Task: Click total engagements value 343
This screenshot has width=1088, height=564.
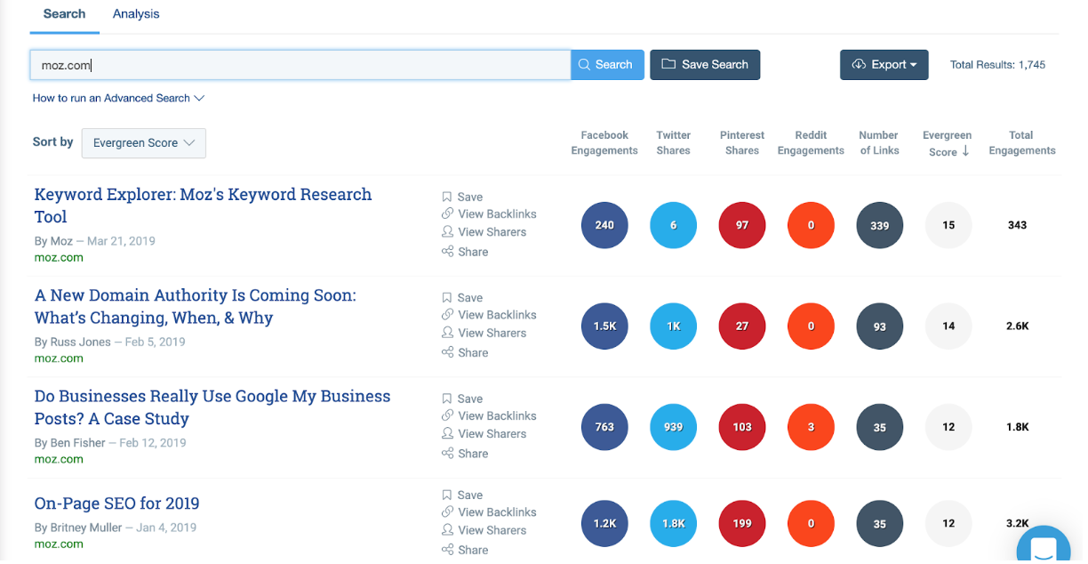Action: click(x=1018, y=225)
